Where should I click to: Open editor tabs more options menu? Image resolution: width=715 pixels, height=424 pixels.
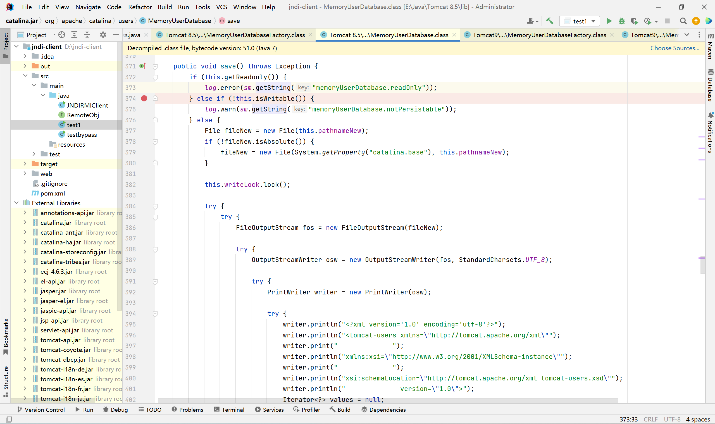pos(699,35)
